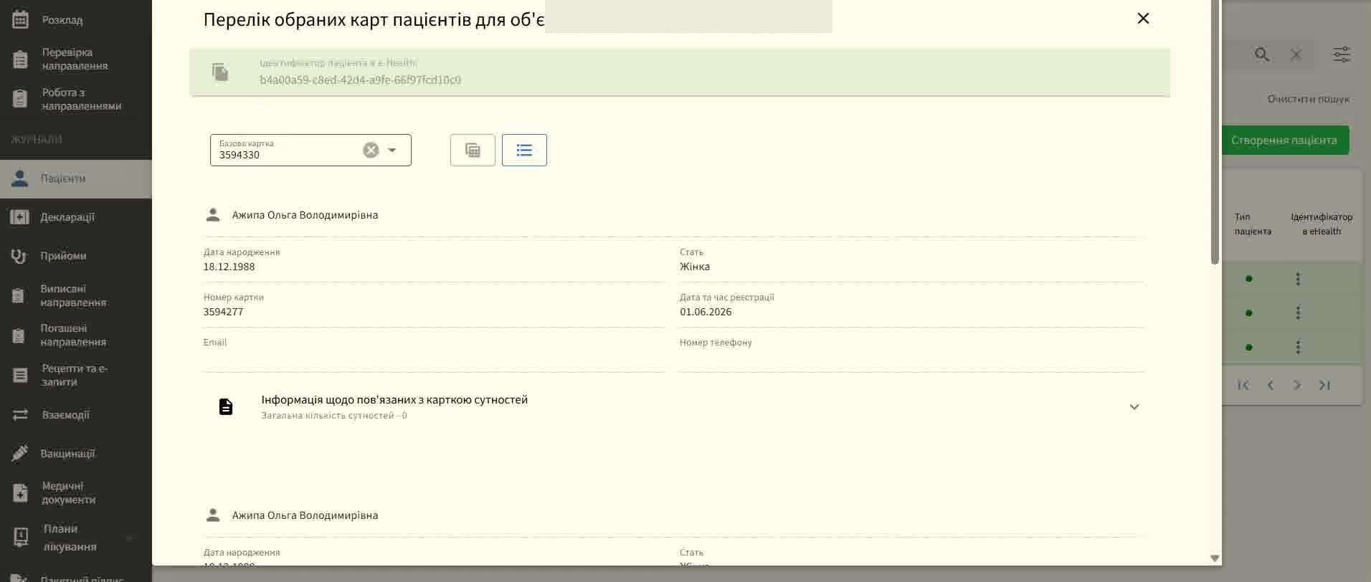Click card number value 3594277
This screenshot has height=582, width=1371.
click(223, 312)
